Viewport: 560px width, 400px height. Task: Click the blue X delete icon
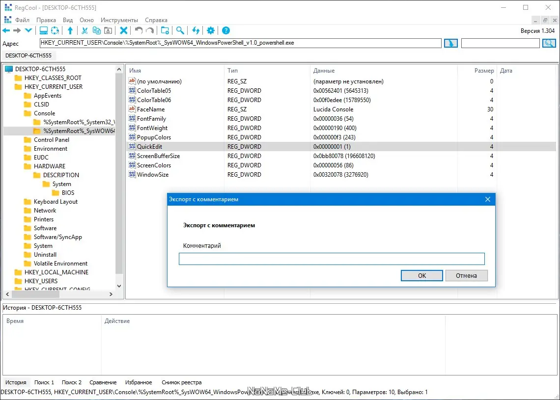coord(124,30)
